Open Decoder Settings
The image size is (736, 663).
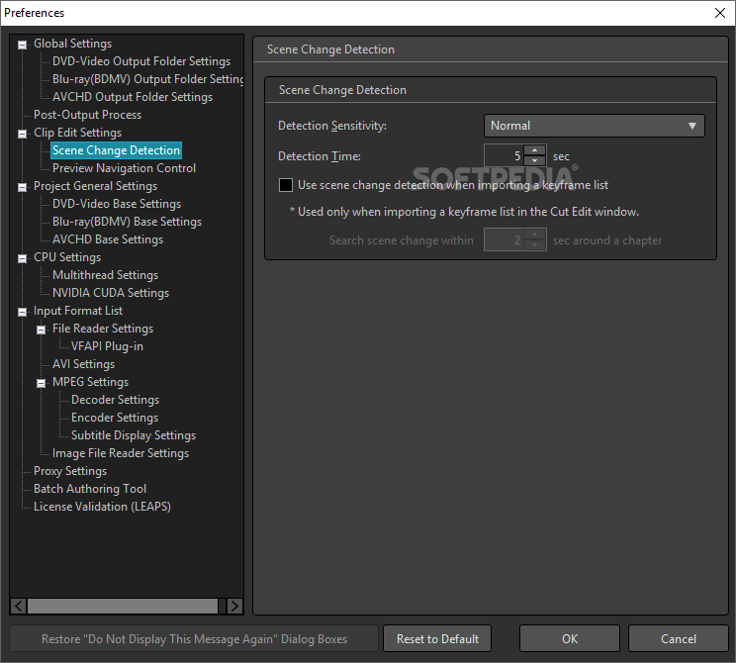[115, 400]
